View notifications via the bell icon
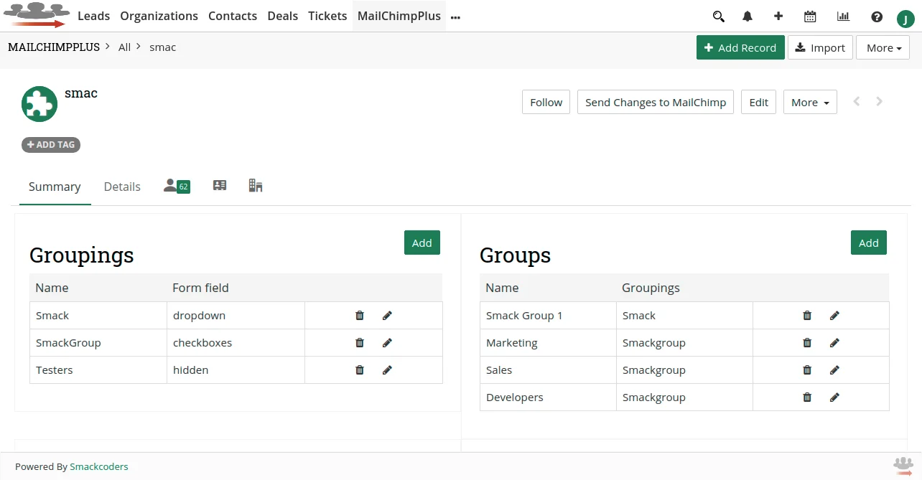The height and width of the screenshot is (480, 922). (x=747, y=16)
